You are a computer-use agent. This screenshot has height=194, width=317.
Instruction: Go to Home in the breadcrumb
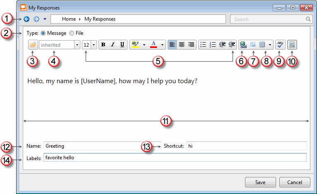pos(69,19)
